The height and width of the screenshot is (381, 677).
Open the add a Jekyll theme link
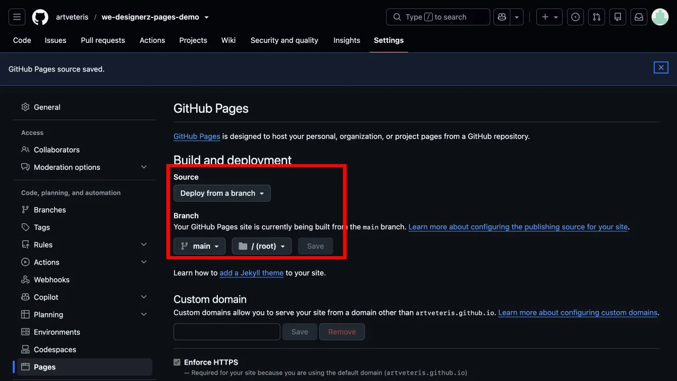point(252,273)
